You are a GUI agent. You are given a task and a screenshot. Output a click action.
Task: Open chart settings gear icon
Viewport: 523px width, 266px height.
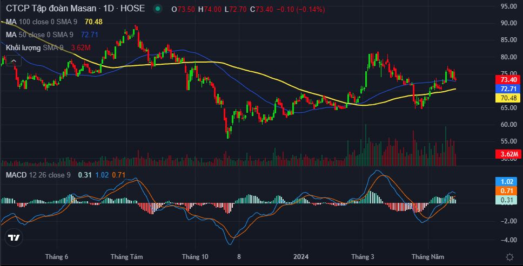click(x=509, y=257)
